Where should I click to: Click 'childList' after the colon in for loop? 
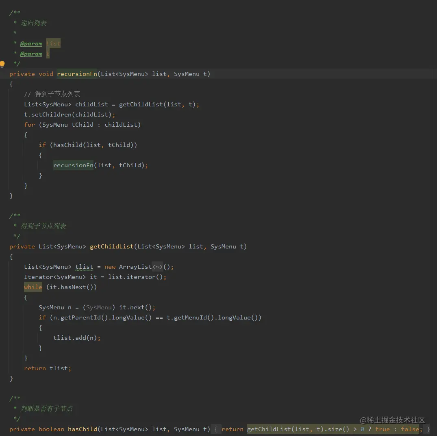(121, 125)
